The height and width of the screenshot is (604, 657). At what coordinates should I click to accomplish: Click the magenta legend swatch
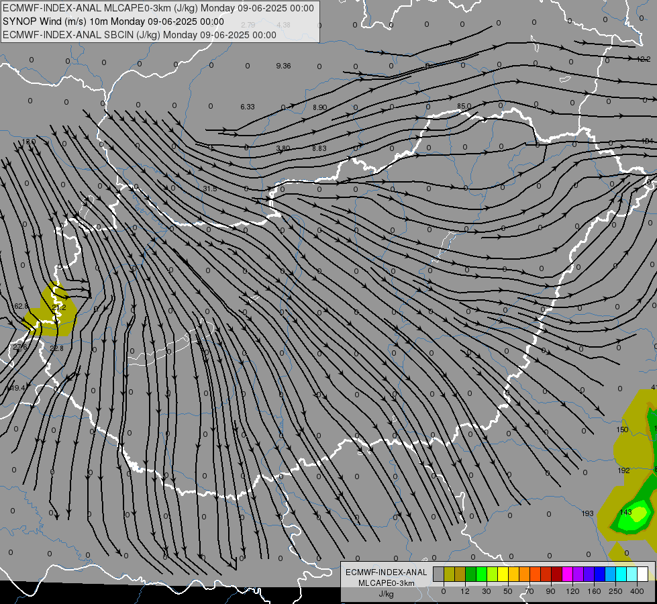(x=568, y=574)
